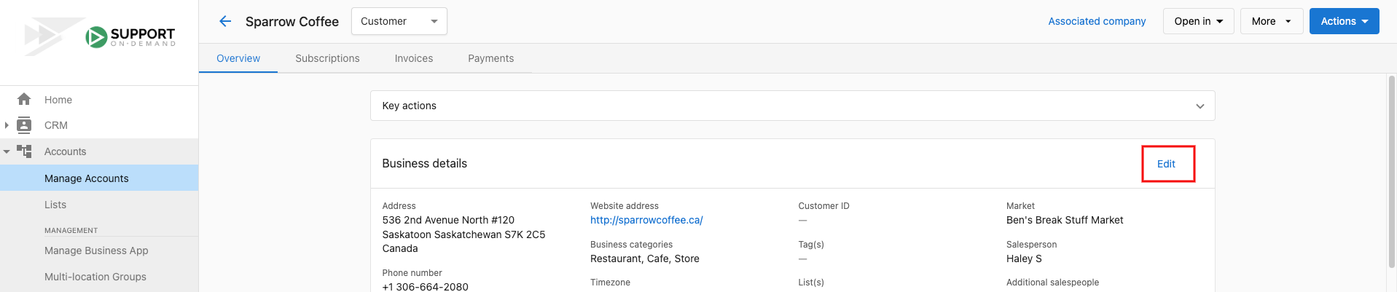Open the Customer type dropdown
The height and width of the screenshot is (292, 1397).
[399, 21]
